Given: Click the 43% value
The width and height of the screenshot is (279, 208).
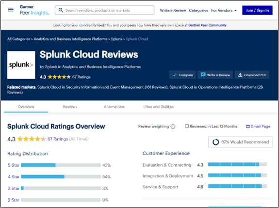Looking at the screenshot, I should coord(106,165).
